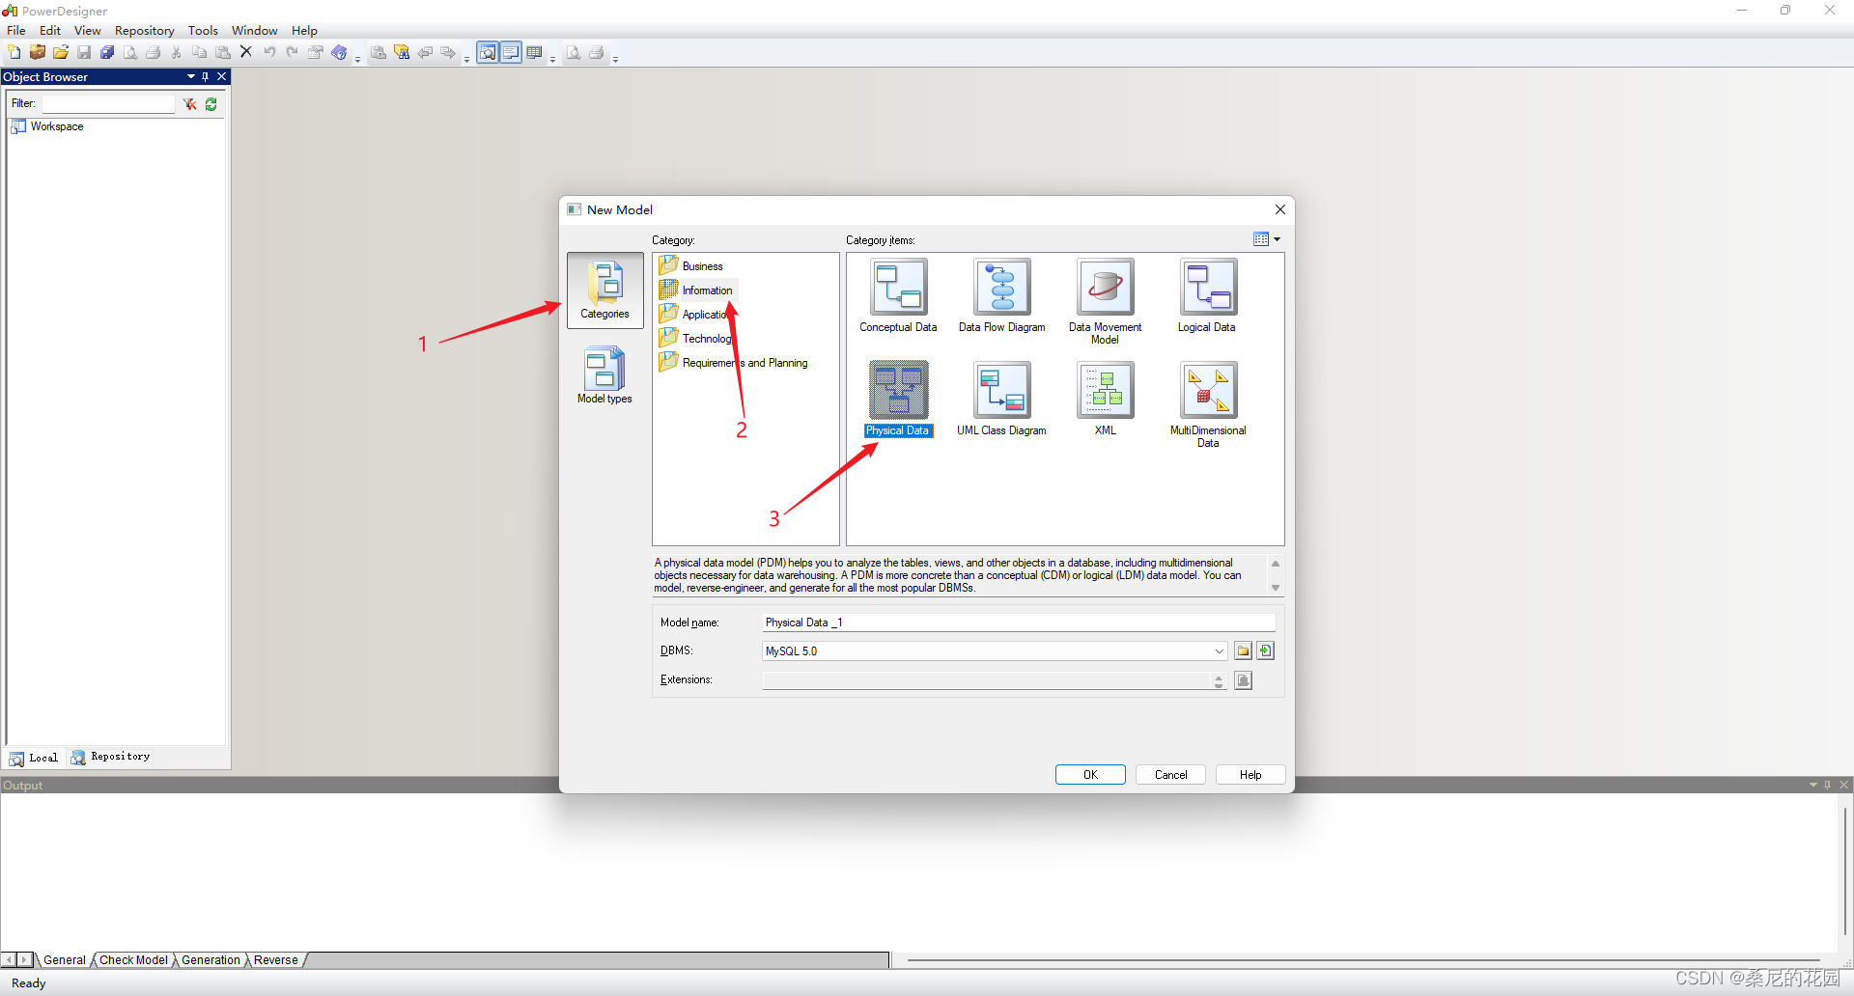Click the OK button

[1089, 774]
